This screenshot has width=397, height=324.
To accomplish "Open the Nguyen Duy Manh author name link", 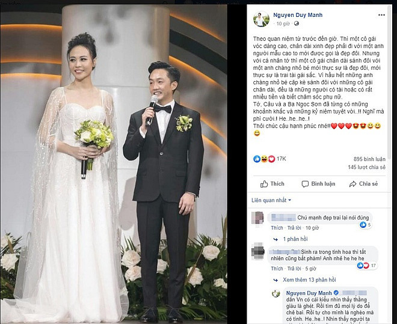I will click(x=298, y=15).
